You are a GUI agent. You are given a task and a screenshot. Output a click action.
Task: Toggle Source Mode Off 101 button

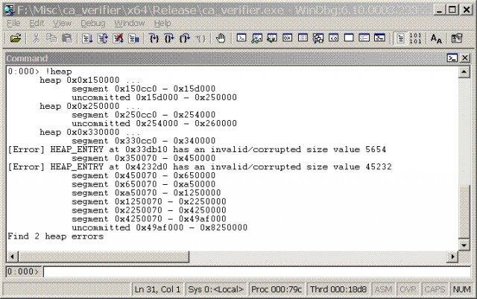[x=415, y=38]
